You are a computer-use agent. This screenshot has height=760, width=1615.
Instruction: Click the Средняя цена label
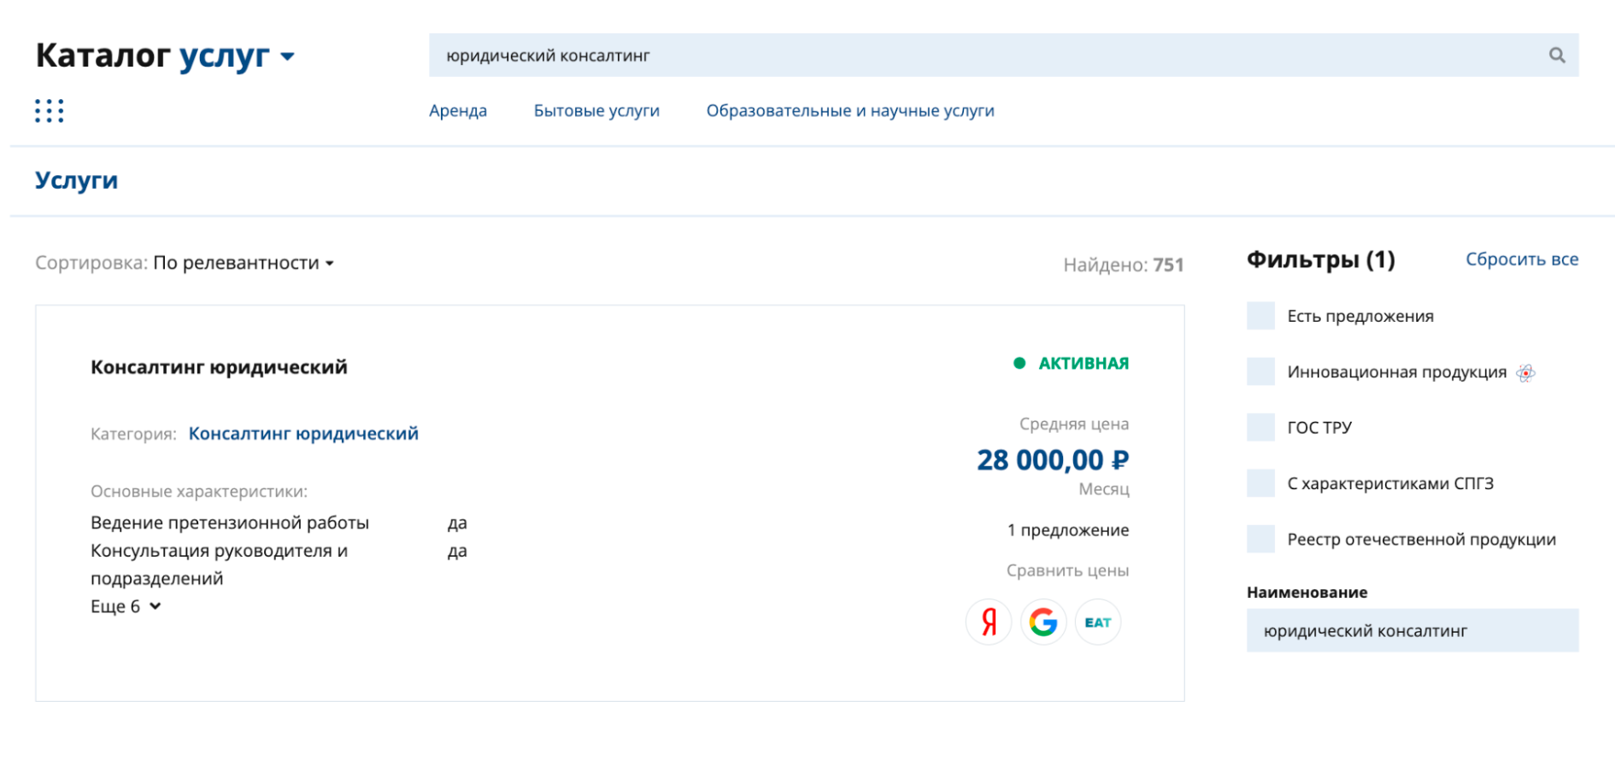(1074, 424)
